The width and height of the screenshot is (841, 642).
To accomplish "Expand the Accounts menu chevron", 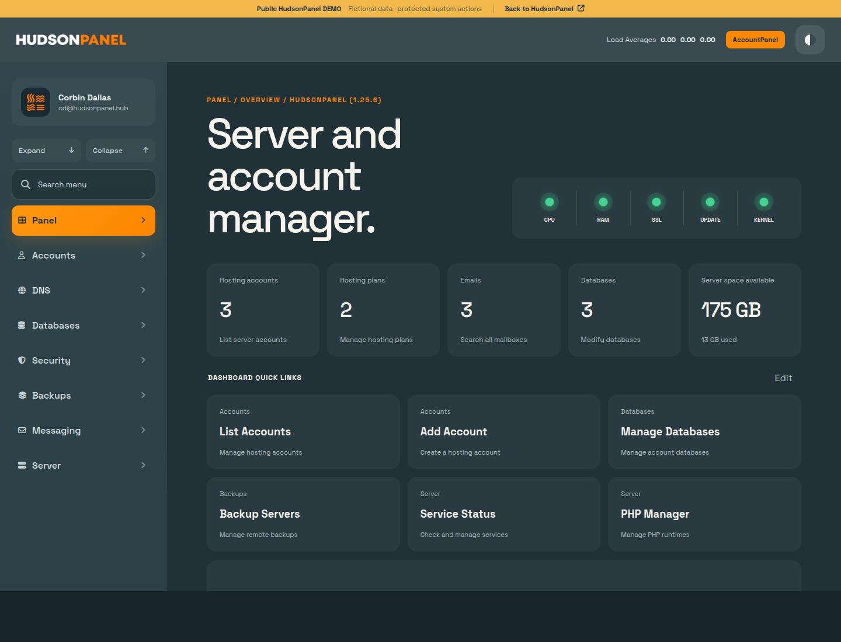I will 143,255.
